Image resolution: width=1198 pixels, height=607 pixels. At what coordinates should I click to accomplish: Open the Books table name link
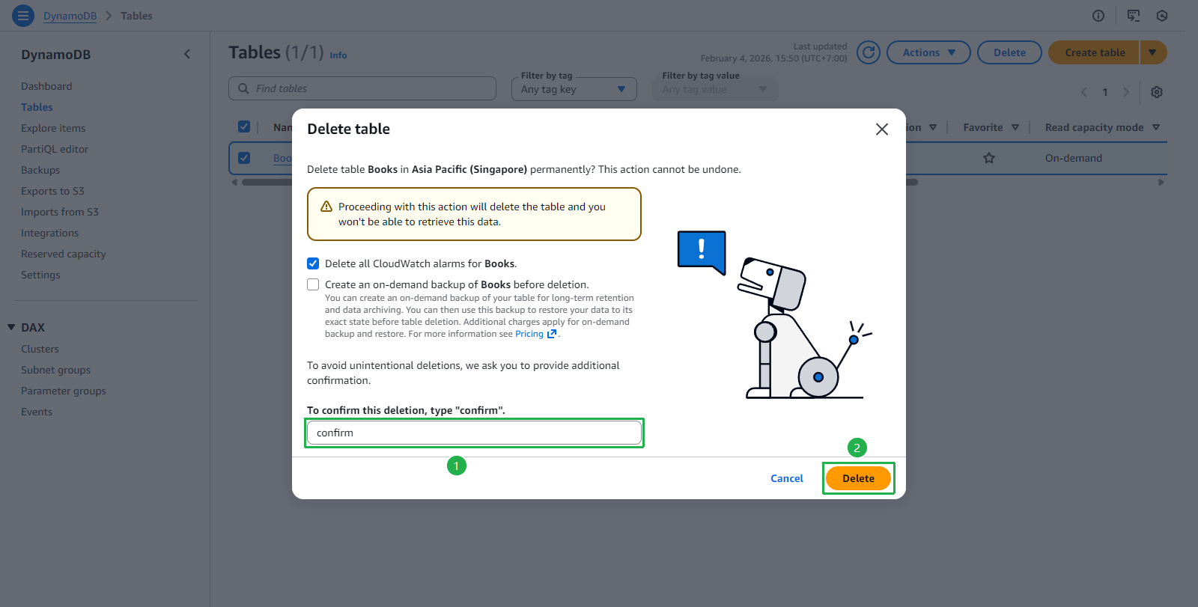[x=282, y=158]
